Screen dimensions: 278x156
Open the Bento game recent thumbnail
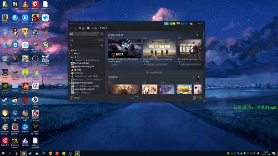(184, 89)
